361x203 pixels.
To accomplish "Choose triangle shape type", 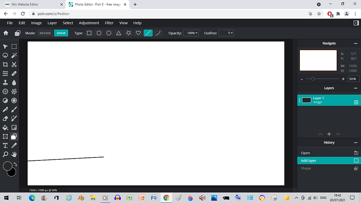I will tap(119, 33).
